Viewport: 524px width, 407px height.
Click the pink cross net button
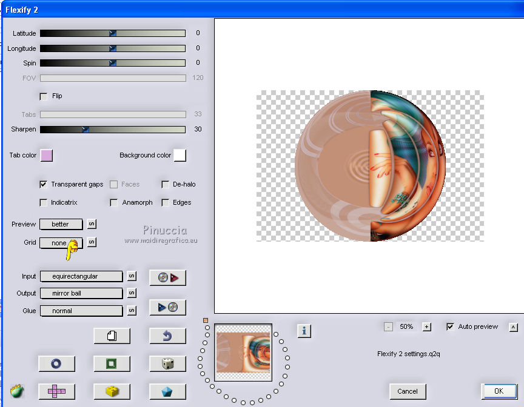(56, 391)
